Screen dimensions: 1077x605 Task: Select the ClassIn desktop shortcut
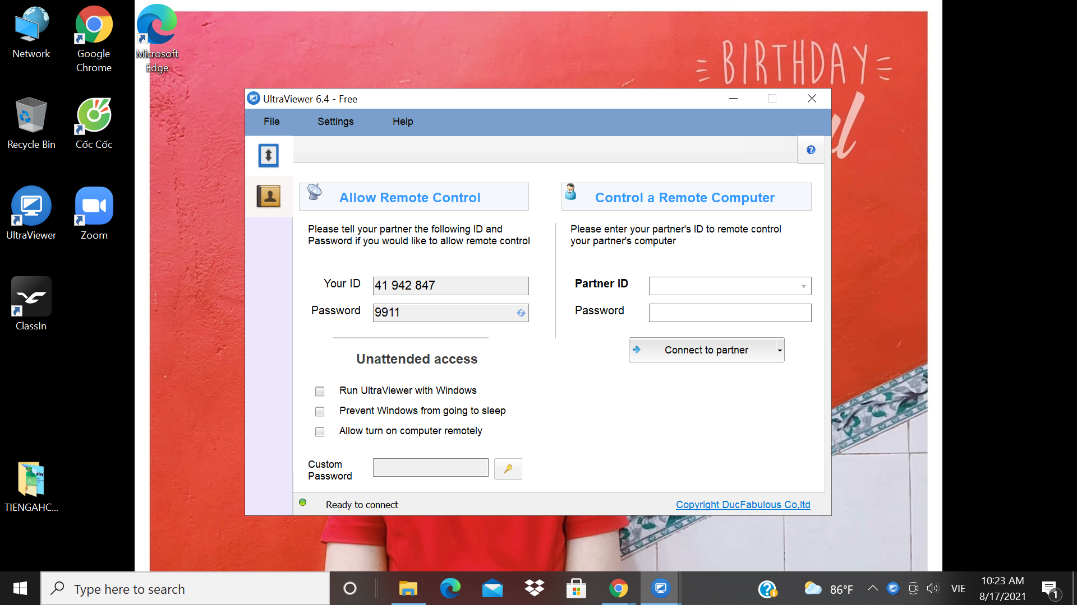tap(31, 304)
